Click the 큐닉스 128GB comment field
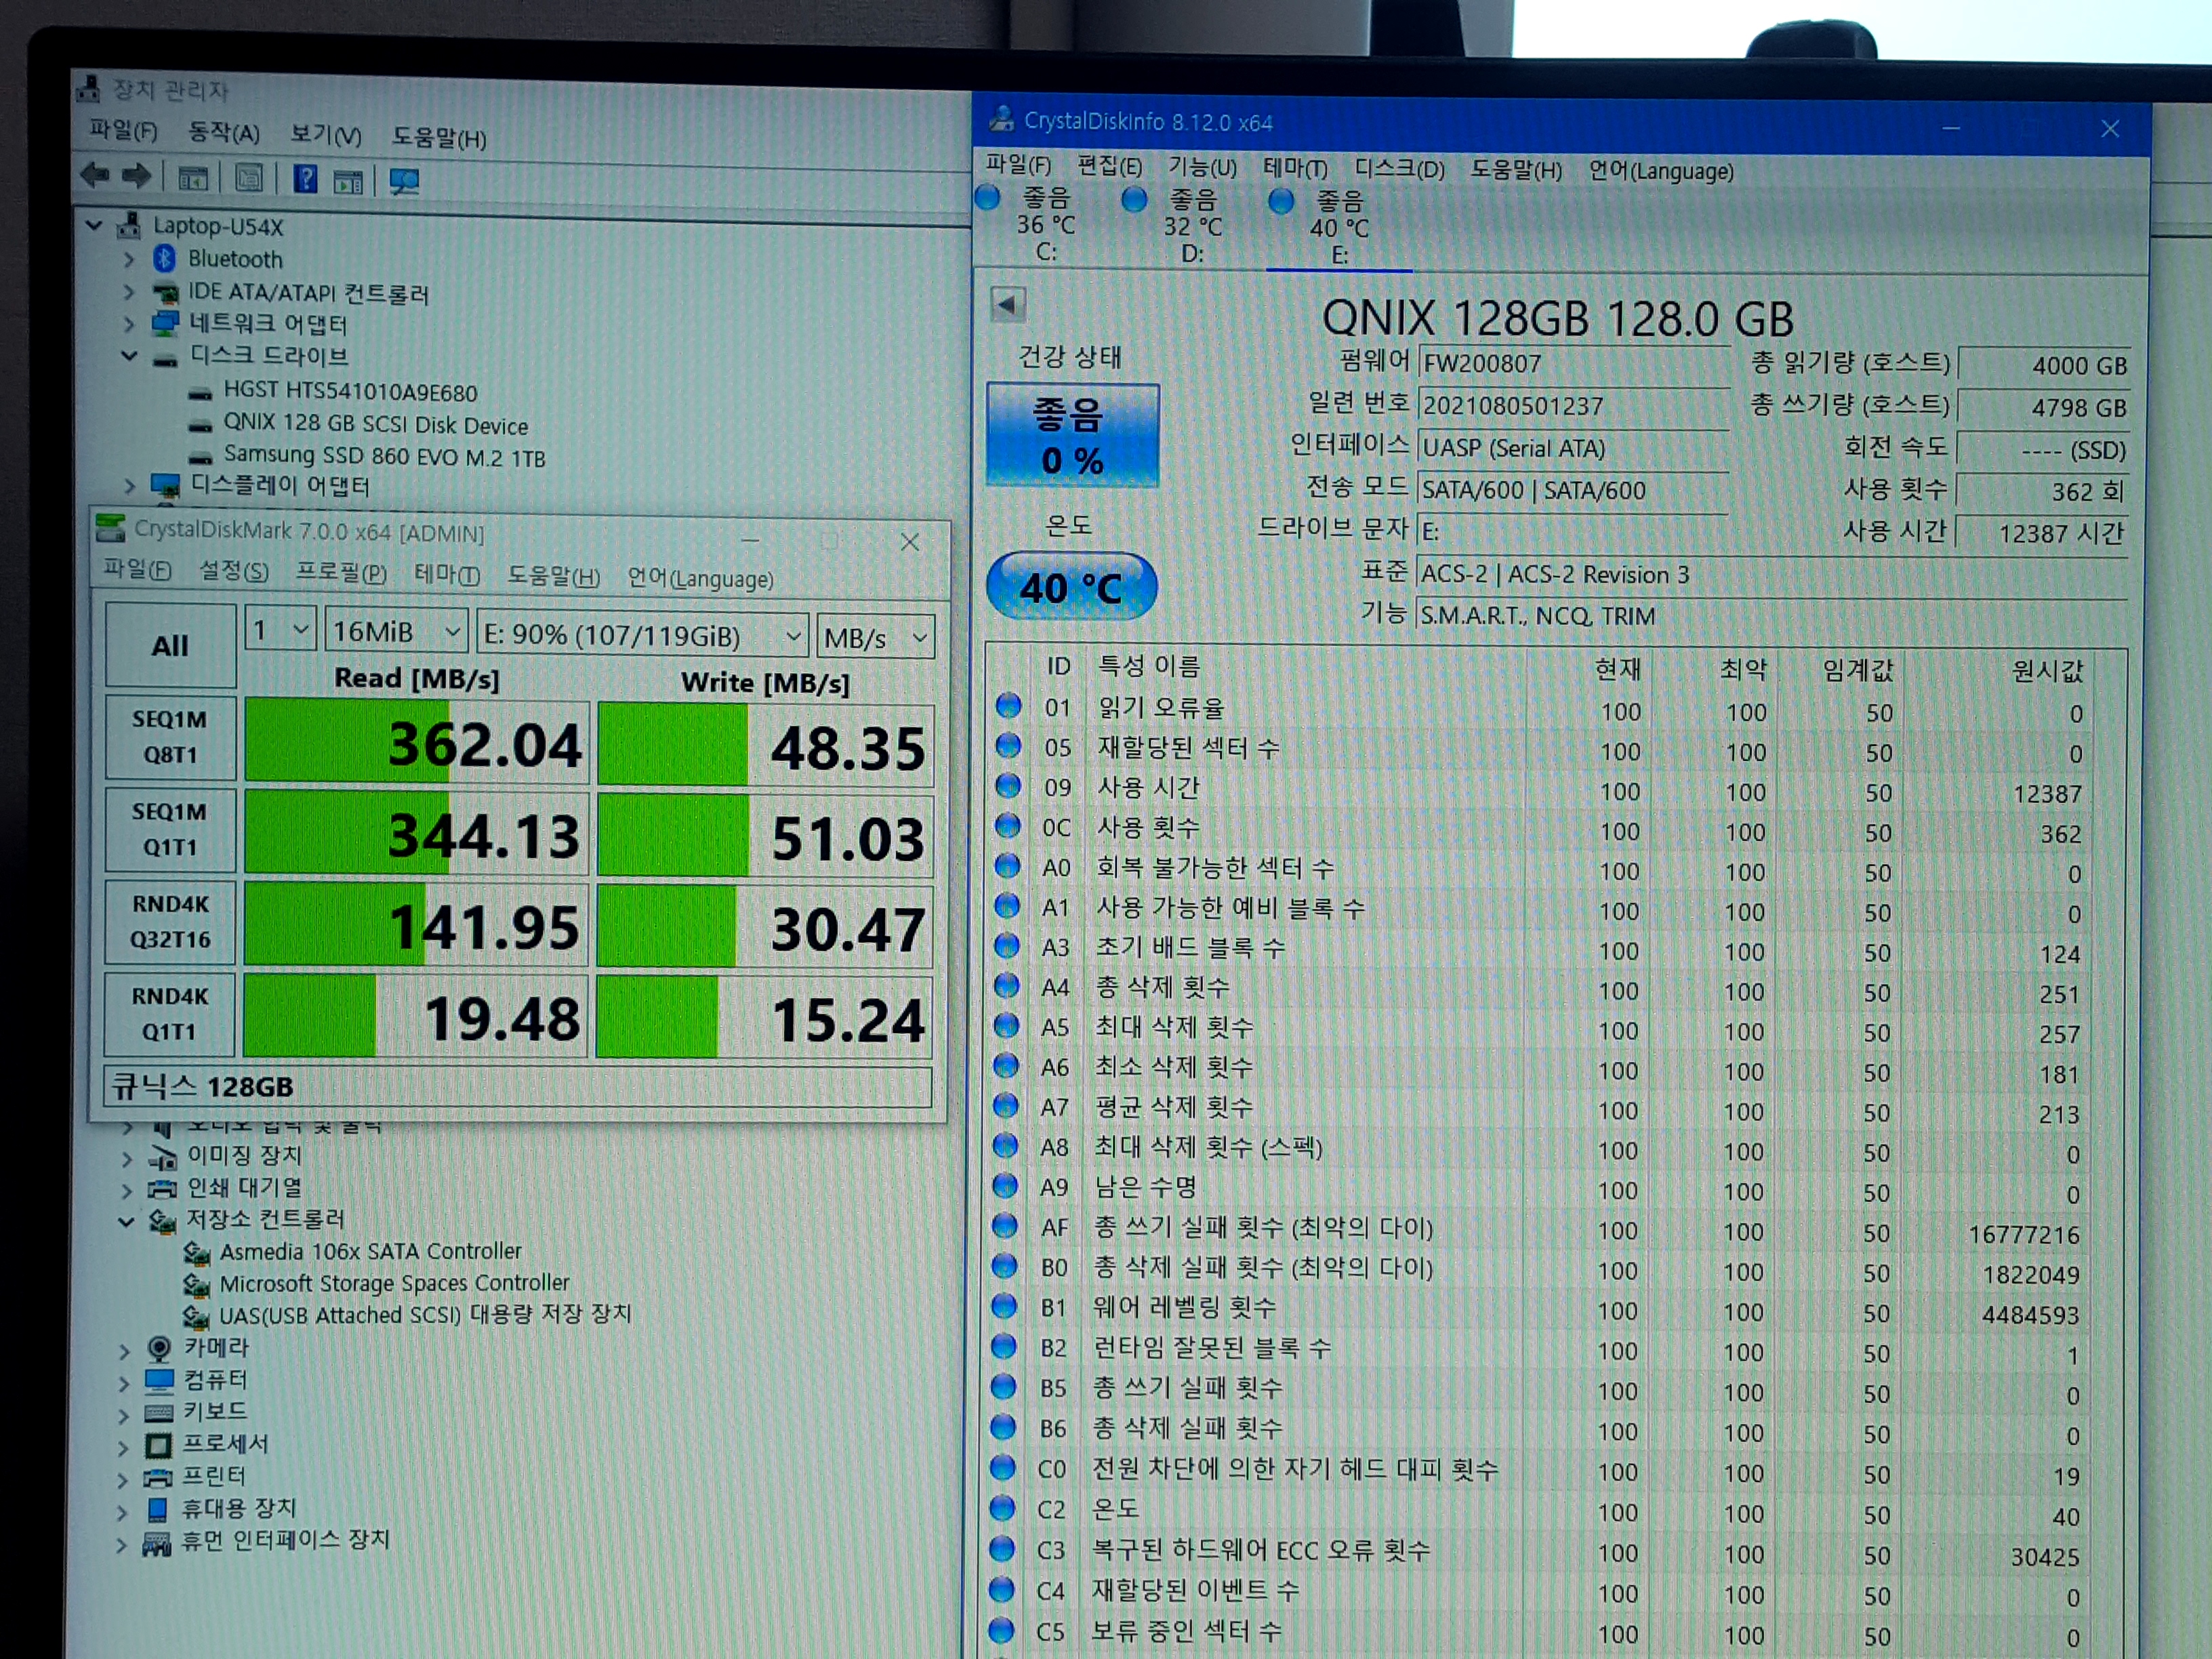Screen dimensions: 2212x1659 click(x=518, y=1087)
